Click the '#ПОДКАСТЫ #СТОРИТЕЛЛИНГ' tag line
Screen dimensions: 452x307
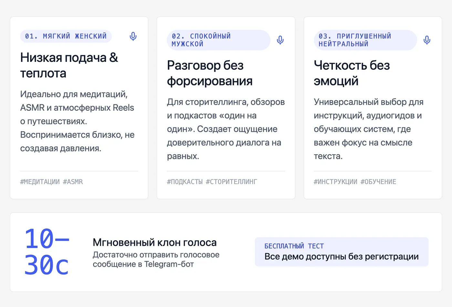coord(212,182)
